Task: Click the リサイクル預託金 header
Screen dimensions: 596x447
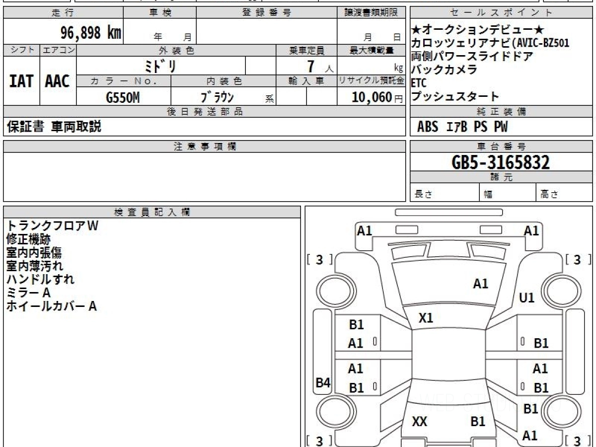Action: (x=371, y=81)
